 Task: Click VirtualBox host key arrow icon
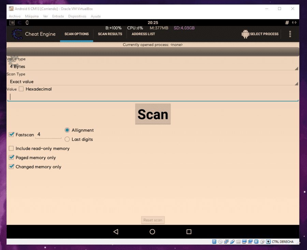268,242
